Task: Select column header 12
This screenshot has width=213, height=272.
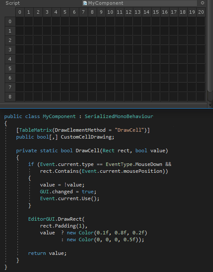Action: [128, 12]
